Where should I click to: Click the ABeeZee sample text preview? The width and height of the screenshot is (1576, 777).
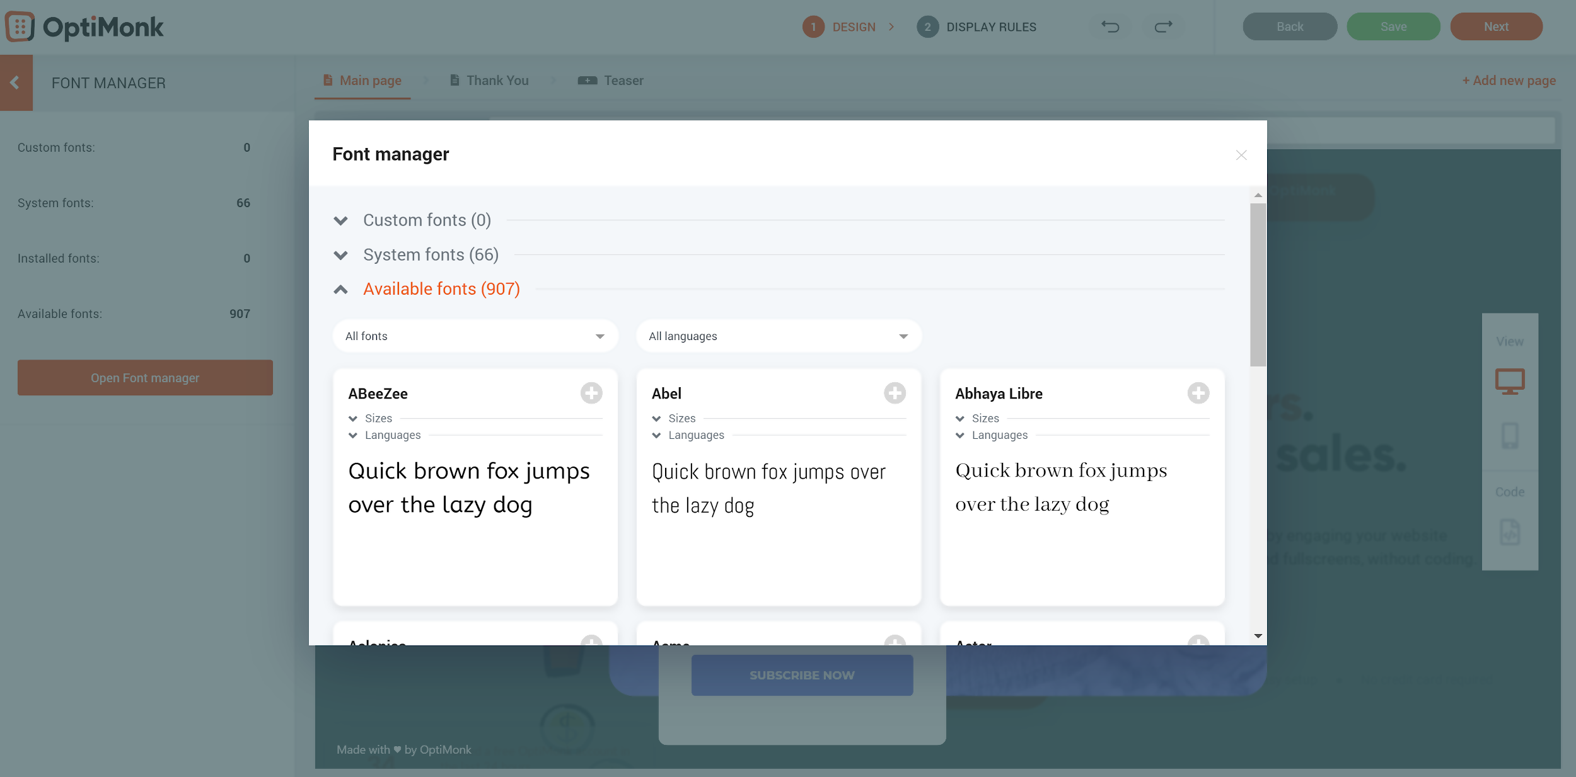[x=469, y=488]
